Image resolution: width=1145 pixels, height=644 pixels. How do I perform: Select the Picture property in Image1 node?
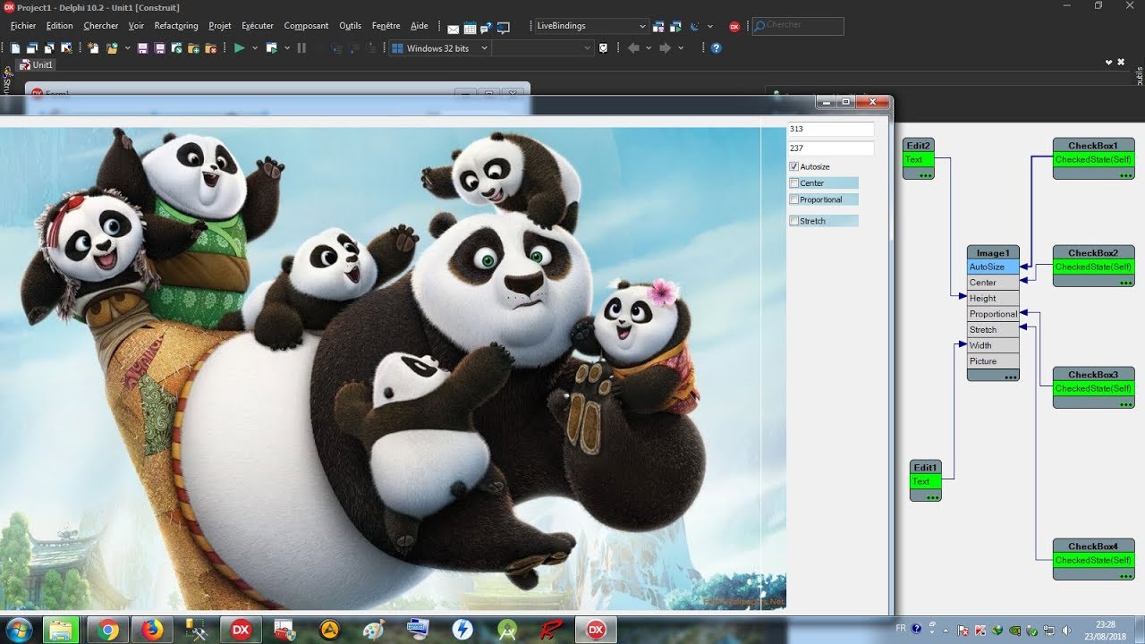point(993,361)
